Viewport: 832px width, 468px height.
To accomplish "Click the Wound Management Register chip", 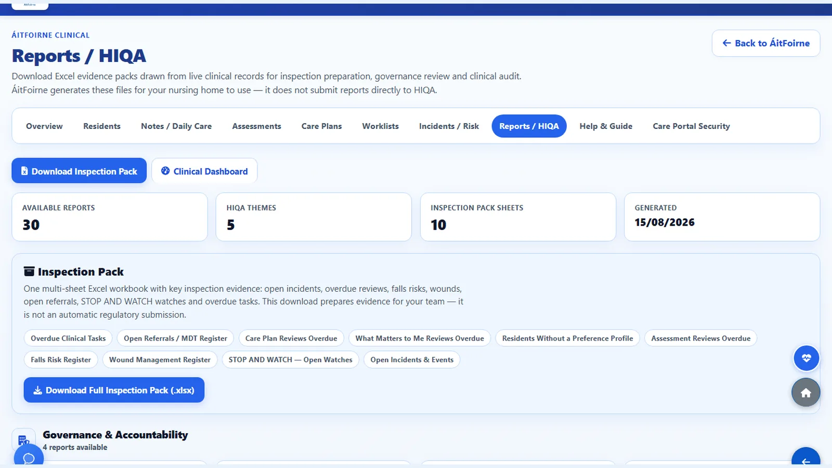I will point(160,360).
